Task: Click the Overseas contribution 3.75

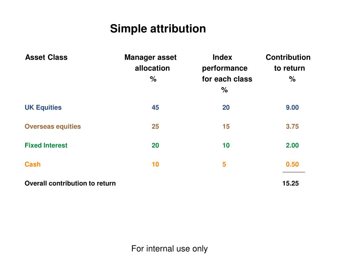Action: tap(292, 127)
